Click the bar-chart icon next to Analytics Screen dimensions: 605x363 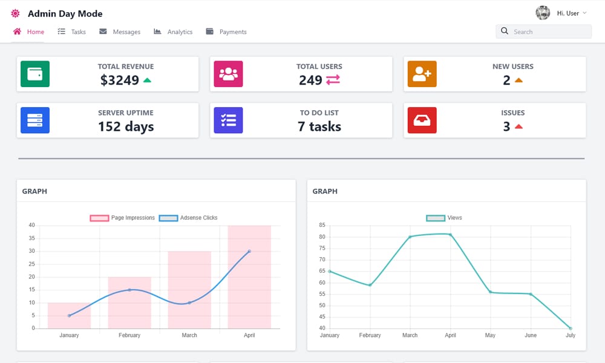click(x=157, y=31)
